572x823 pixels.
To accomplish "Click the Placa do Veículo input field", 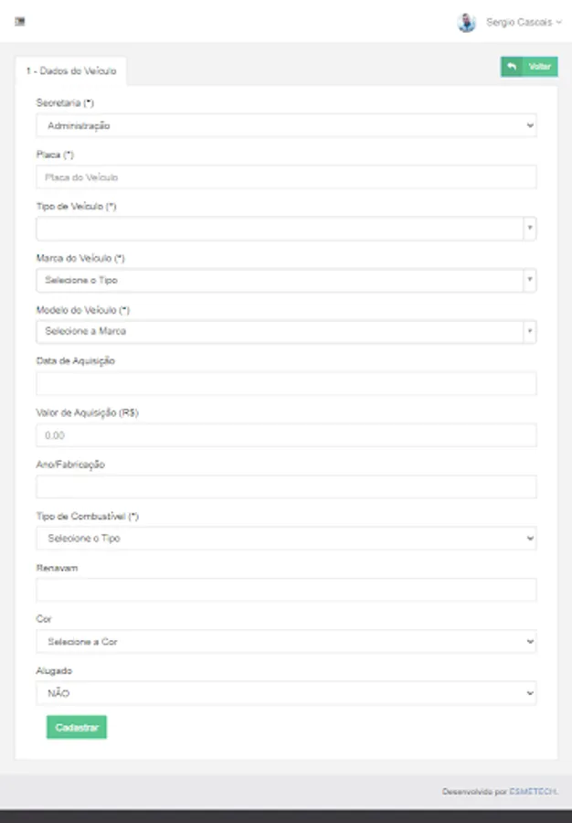I will (x=286, y=176).
